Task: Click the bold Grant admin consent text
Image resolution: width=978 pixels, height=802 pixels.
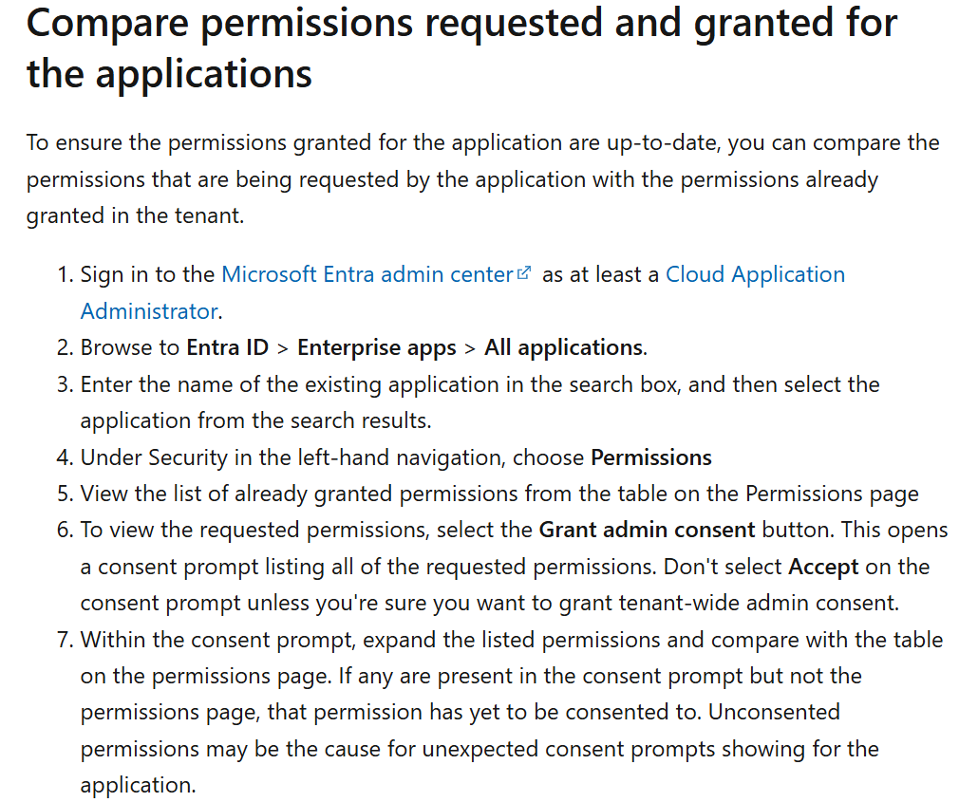Action: point(647,531)
